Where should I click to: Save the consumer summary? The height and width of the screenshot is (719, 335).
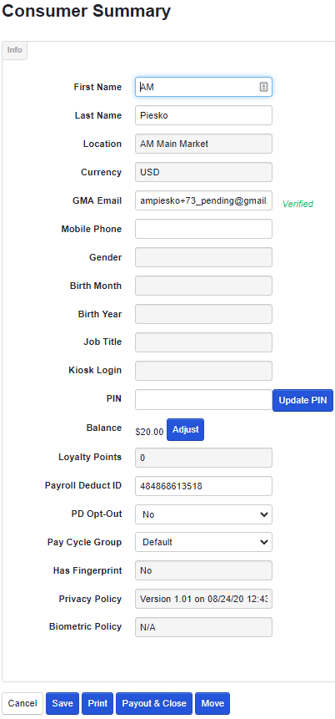click(x=62, y=703)
